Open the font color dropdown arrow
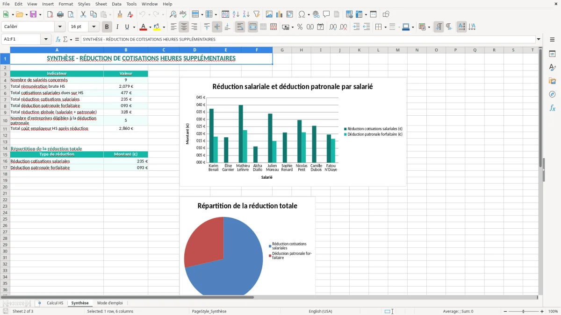 tap(150, 27)
